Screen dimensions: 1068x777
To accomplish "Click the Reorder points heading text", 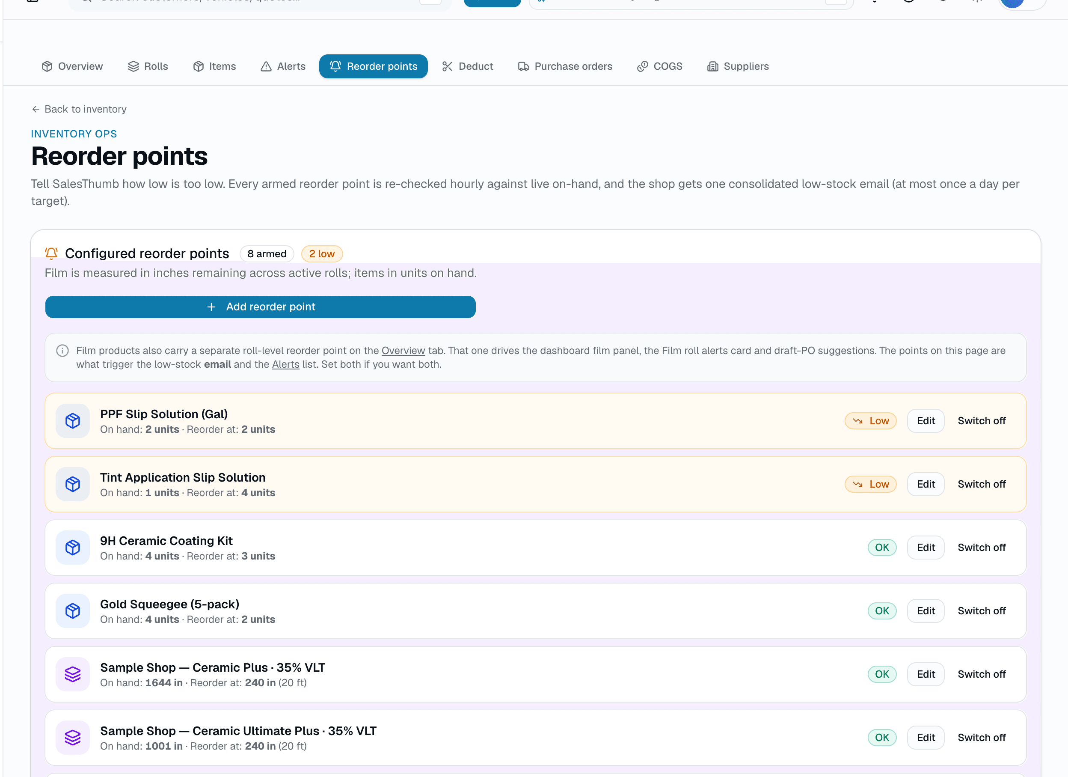I will (x=119, y=156).
